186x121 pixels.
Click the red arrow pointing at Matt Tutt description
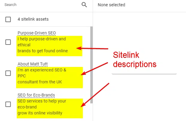click(95, 68)
